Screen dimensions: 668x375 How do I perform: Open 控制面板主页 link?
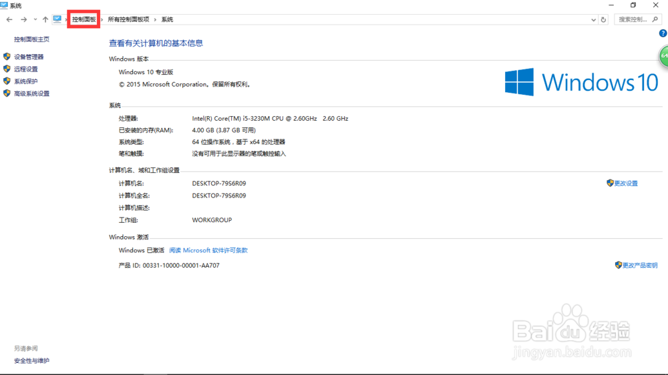point(31,39)
